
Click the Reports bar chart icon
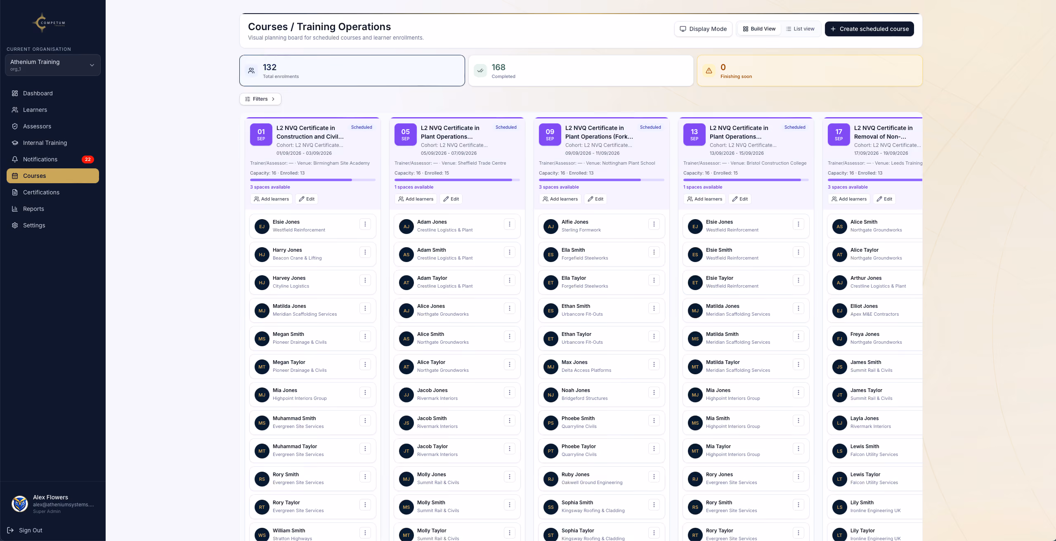click(15, 209)
